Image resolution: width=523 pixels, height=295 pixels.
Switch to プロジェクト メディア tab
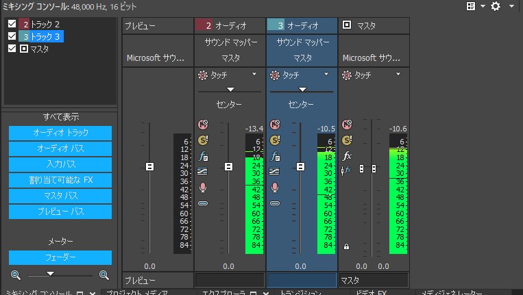137,293
